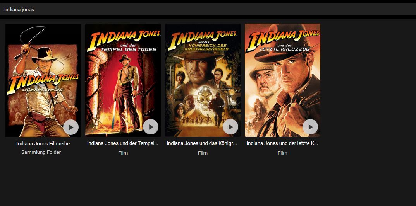Viewport: 416px width, 206px height.
Task: Play Indiana Jones Königreich des Kristallschädels
Action: coord(230,127)
